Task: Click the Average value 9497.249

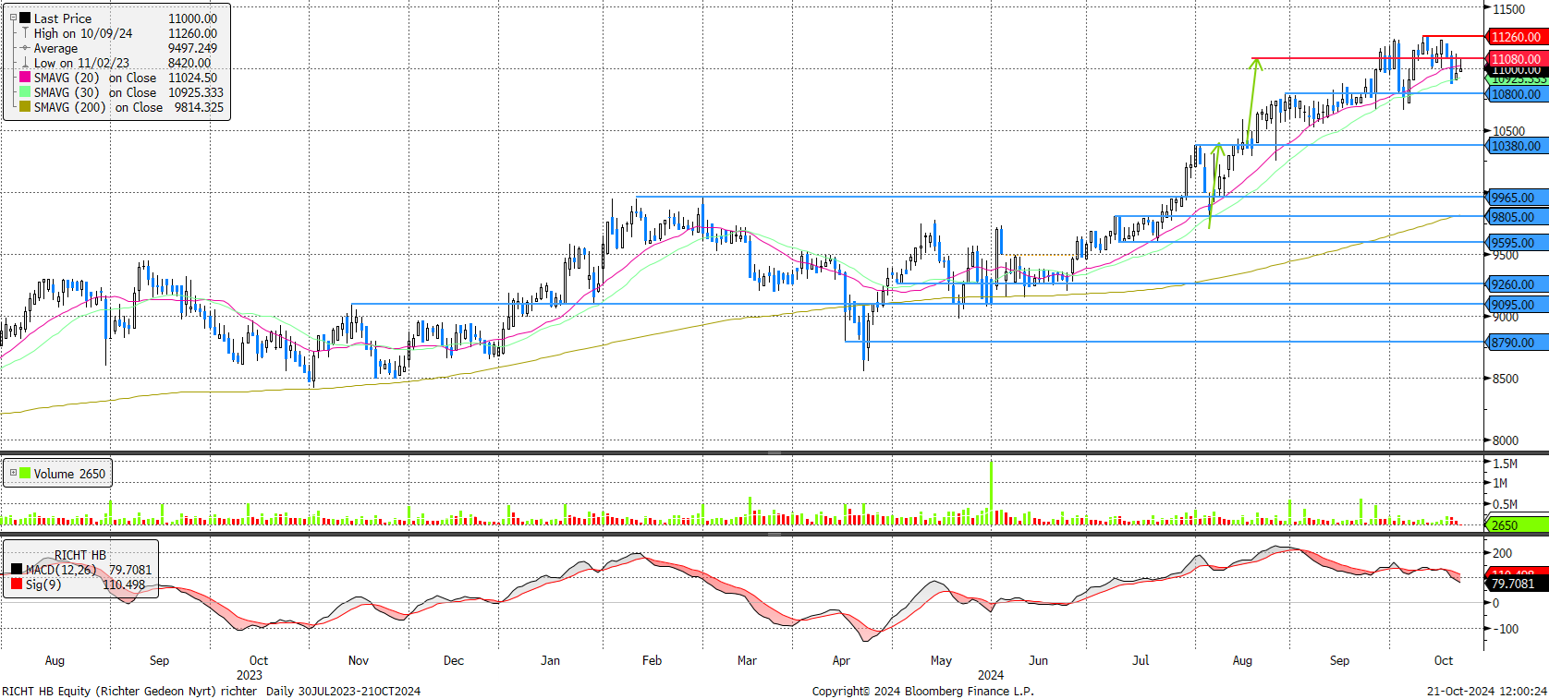Action: pyautogui.click(x=192, y=48)
